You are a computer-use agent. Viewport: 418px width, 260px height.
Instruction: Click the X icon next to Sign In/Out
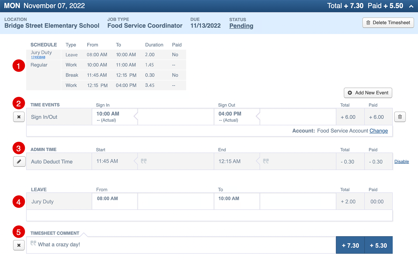tap(19, 117)
